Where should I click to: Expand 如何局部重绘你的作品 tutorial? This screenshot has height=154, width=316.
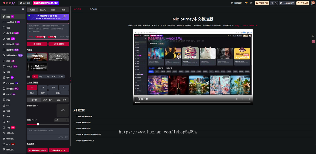(x=84, y=141)
